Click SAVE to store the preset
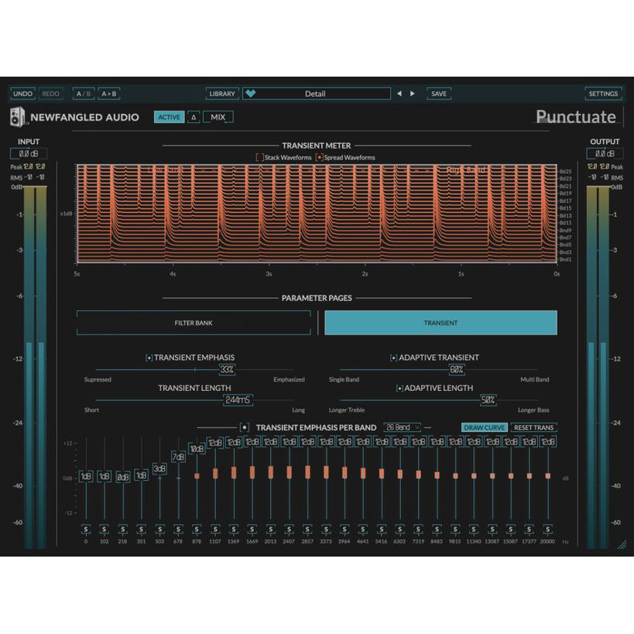634x634 pixels. coord(439,94)
